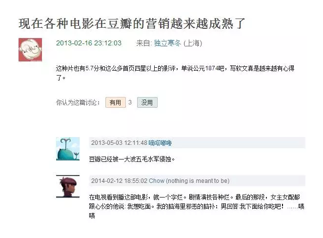Open Chow's dark-haired cartoon avatar

(x=68, y=186)
